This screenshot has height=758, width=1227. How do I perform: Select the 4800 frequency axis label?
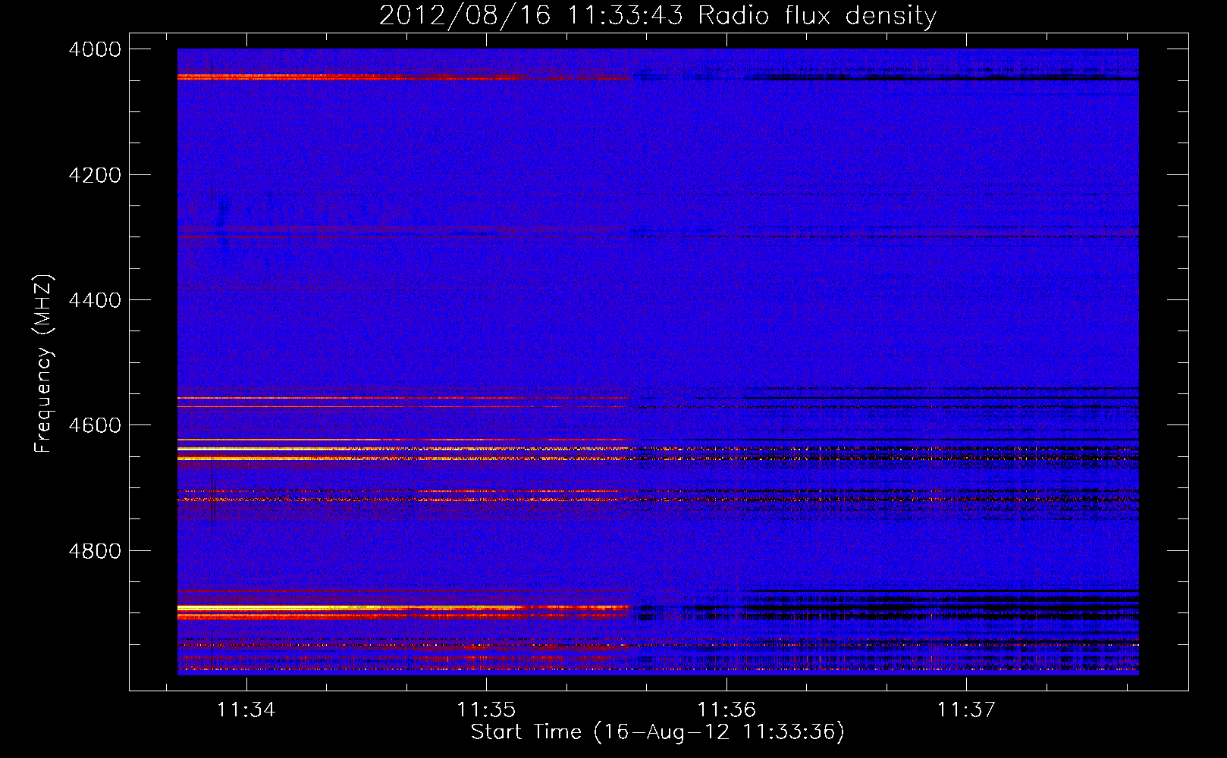pyautogui.click(x=95, y=551)
